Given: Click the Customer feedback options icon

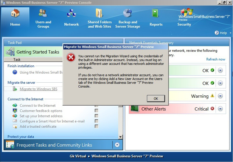Looking at the screenshot, I should [15, 111].
